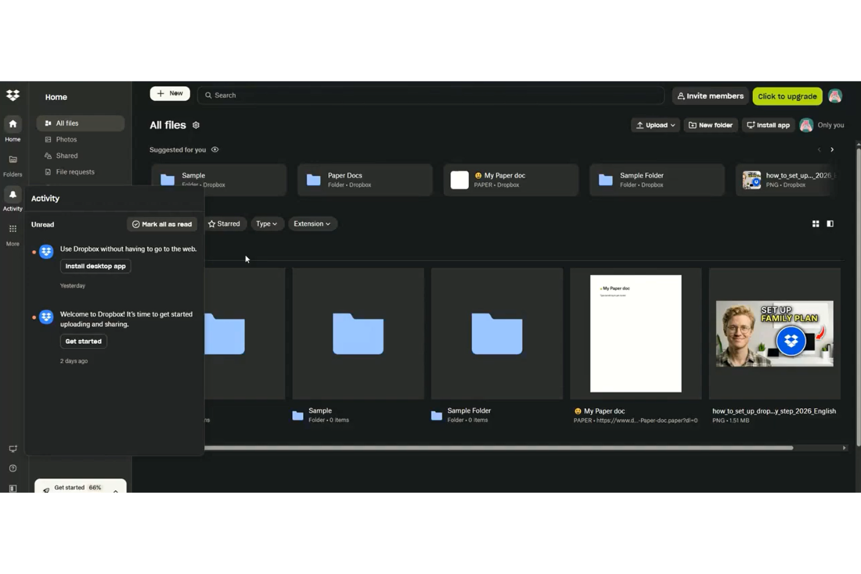This screenshot has width=861, height=574.
Task: Open Home in the left rail
Action: coord(13,129)
